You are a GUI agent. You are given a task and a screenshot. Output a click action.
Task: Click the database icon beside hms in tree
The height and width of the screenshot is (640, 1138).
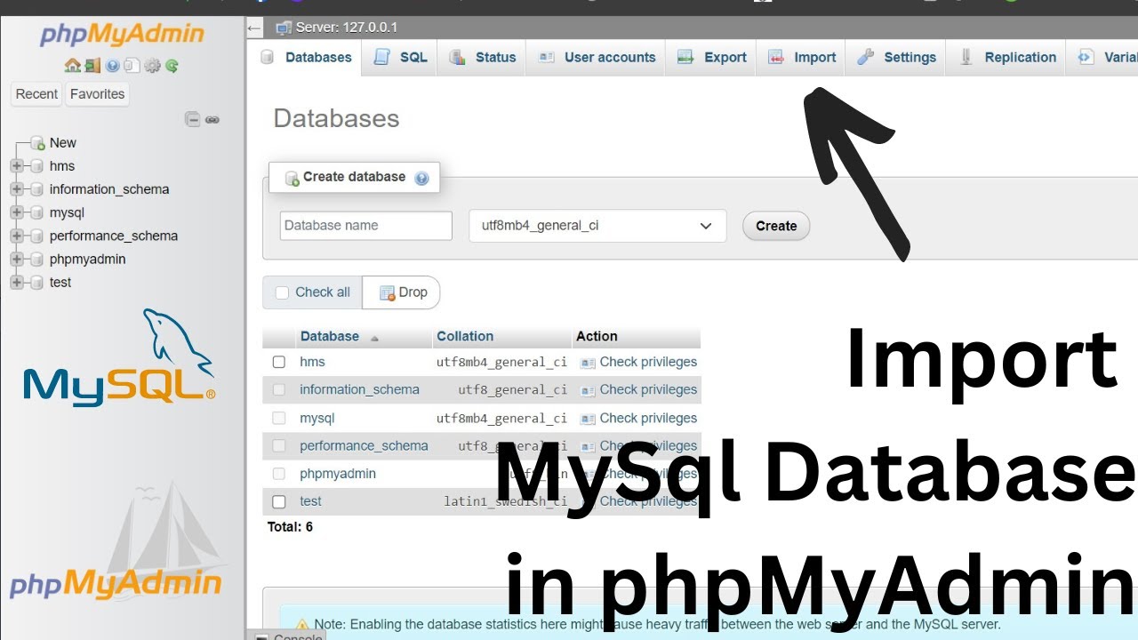point(36,166)
